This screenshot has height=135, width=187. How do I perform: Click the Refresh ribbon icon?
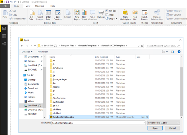click(68, 13)
